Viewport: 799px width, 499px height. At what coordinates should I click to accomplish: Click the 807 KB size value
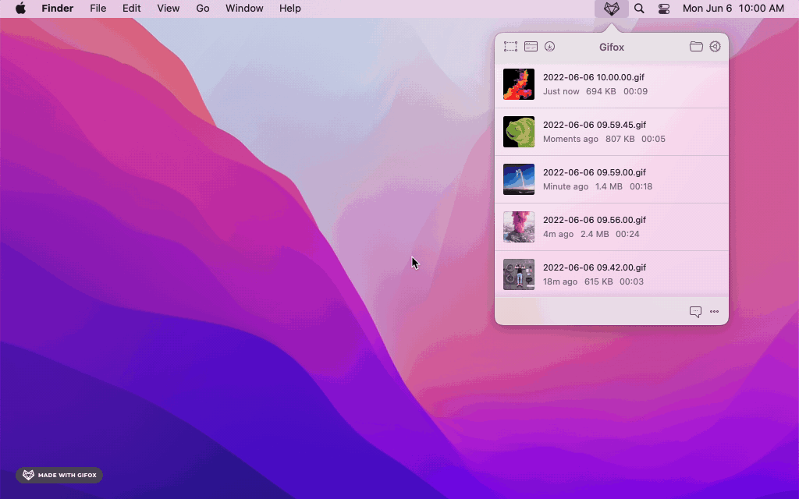tap(620, 139)
